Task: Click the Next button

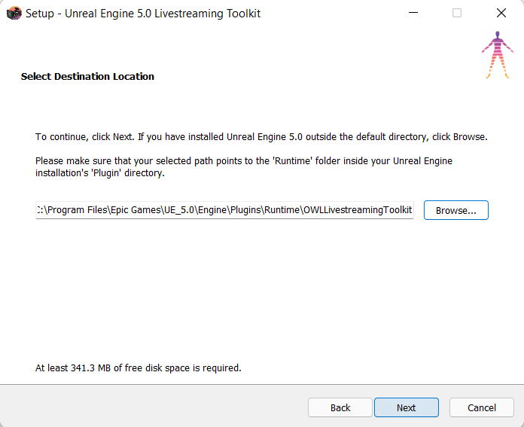Action: 407,407
